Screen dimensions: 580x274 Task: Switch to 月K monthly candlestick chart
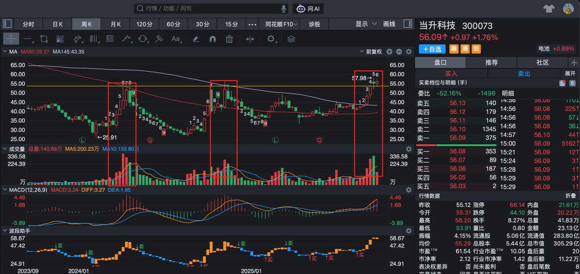click(x=116, y=24)
